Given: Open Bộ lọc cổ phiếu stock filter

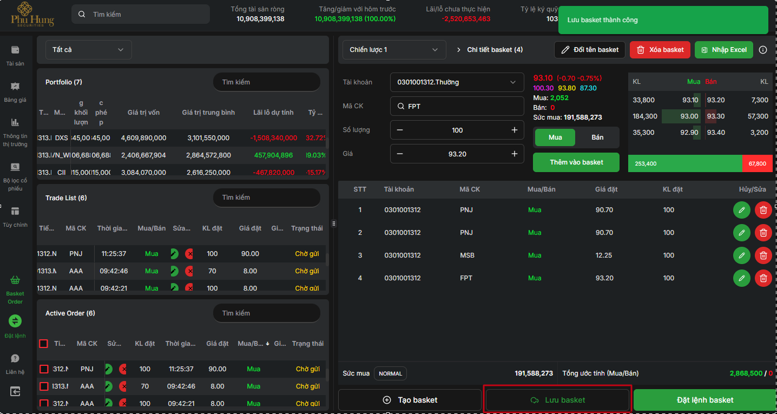Looking at the screenshot, I should click(x=15, y=167).
